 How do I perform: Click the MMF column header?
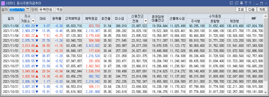(x=254, y=18)
